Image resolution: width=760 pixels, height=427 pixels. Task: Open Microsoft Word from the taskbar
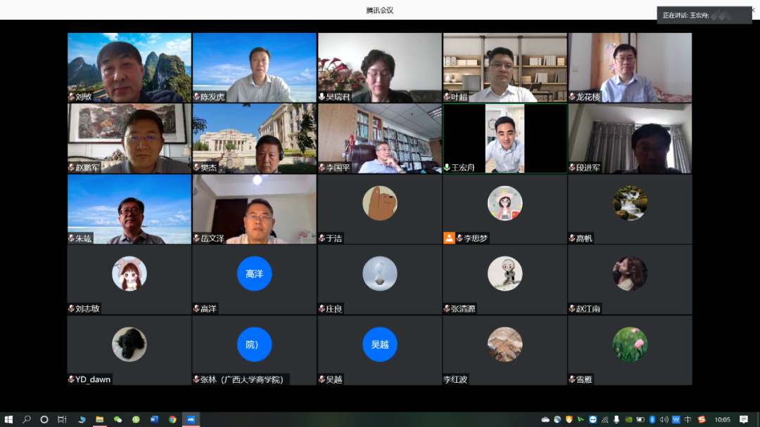click(x=154, y=419)
